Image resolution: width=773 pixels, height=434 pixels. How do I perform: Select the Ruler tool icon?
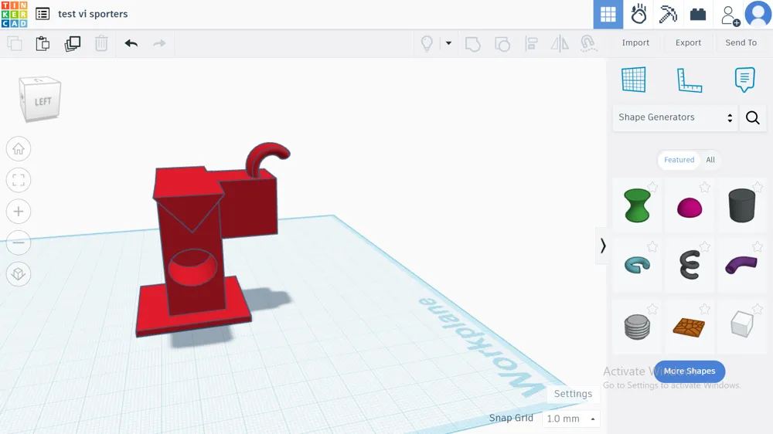(x=689, y=80)
